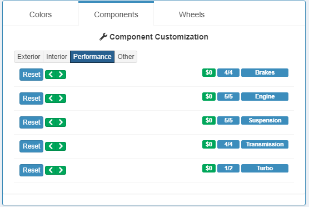Show the Interior component category
This screenshot has width=309, height=207.
57,57
